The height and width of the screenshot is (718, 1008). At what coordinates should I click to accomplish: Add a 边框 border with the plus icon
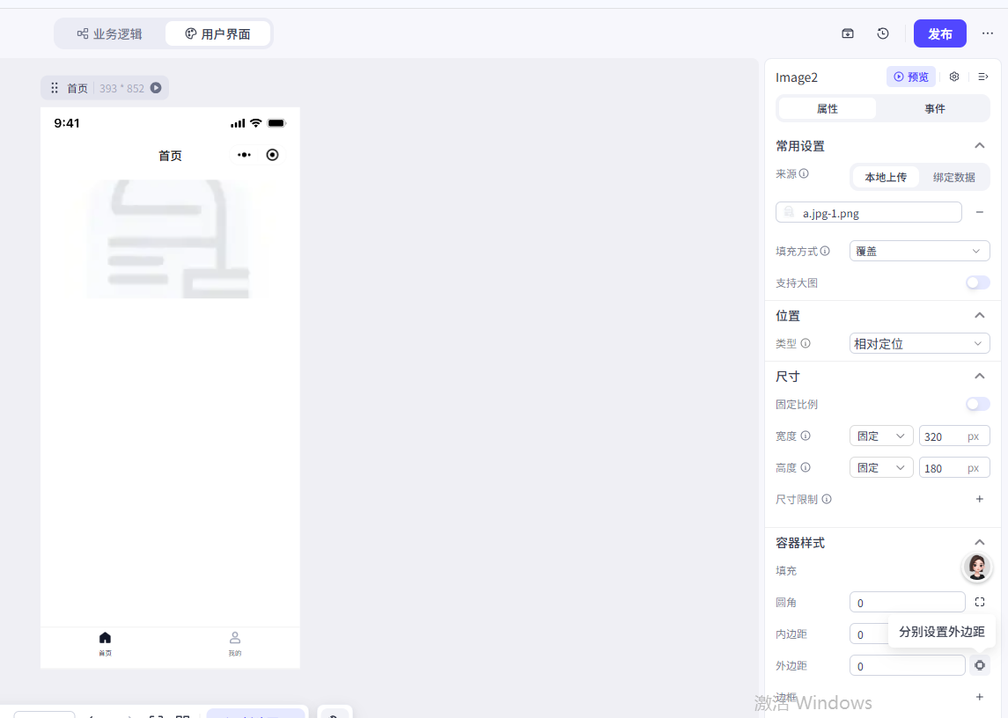(x=980, y=697)
